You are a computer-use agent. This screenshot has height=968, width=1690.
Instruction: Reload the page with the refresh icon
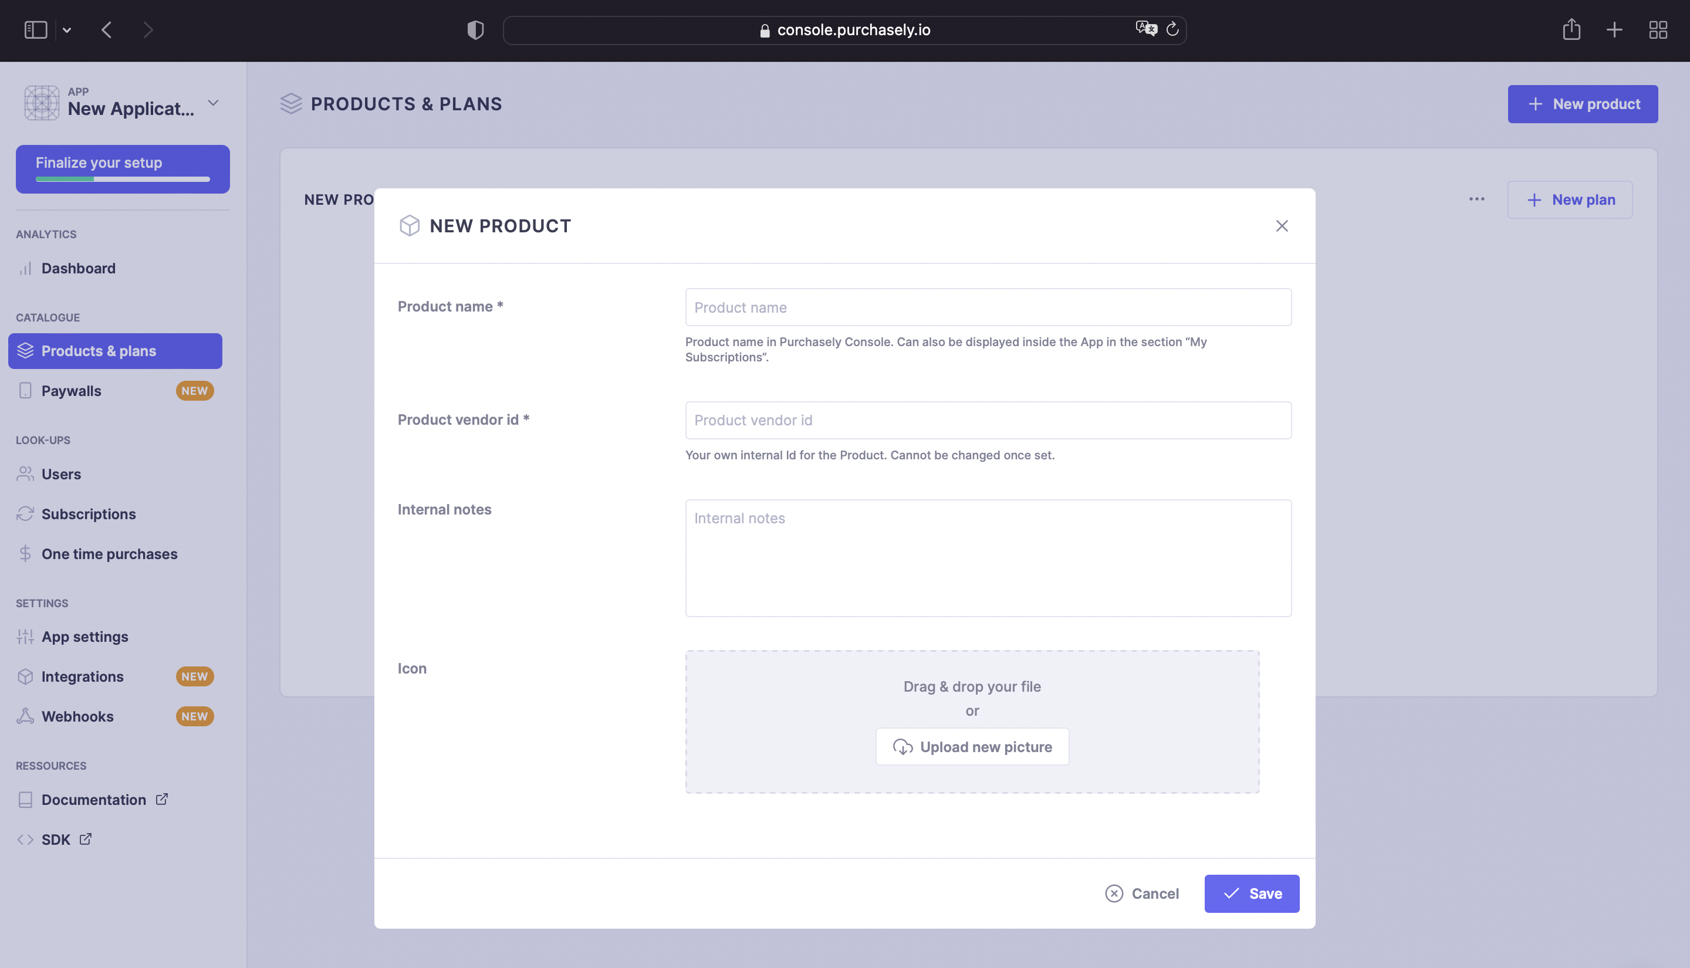coord(1173,29)
